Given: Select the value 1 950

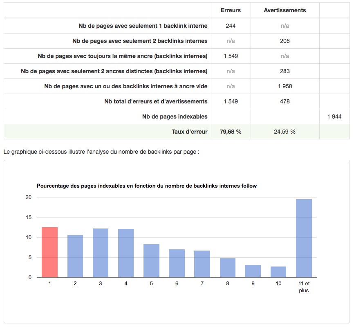Looking at the screenshot, I should point(285,86).
